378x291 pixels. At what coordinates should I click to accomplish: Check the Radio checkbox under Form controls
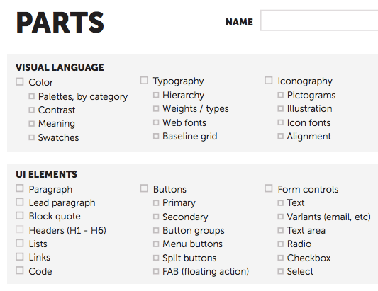280,244
